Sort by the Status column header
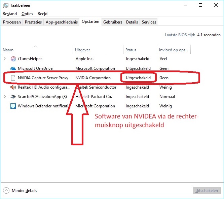This screenshot has width=224, height=199. click(140, 49)
